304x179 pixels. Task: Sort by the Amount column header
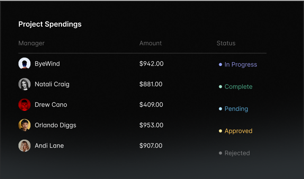(x=151, y=43)
